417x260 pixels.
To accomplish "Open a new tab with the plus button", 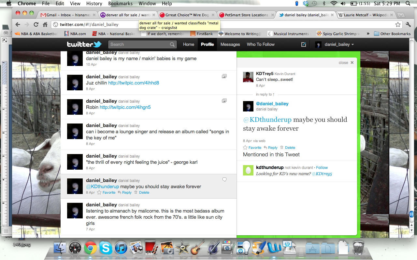I will tap(401, 15).
